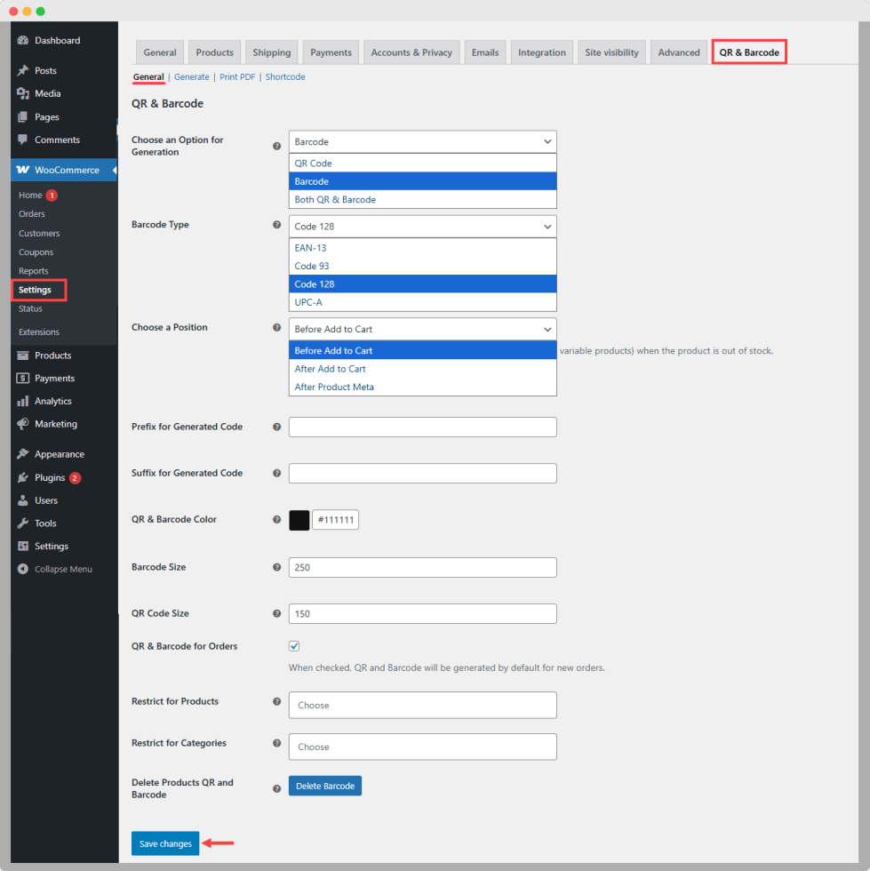
Task: Click help icon for Prefix for Generated Code
Action: [x=276, y=427]
